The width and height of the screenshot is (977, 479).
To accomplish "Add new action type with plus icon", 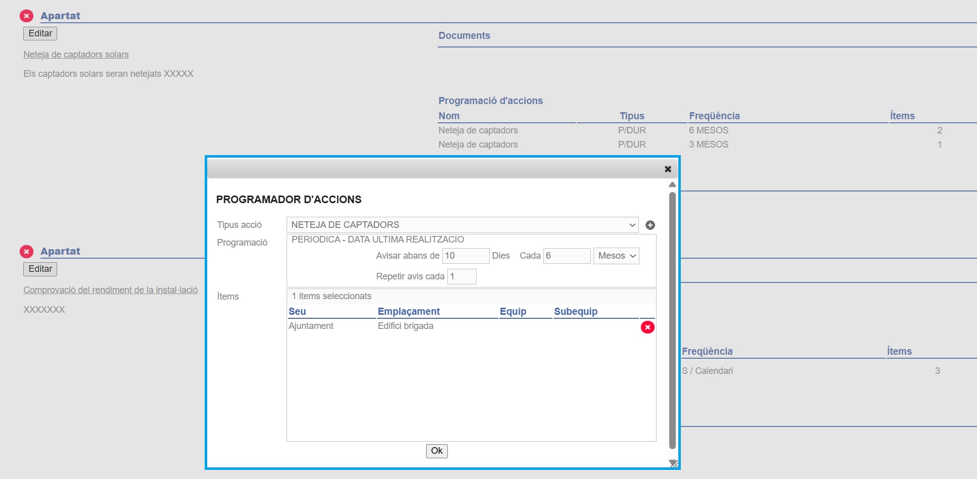I will pos(650,225).
